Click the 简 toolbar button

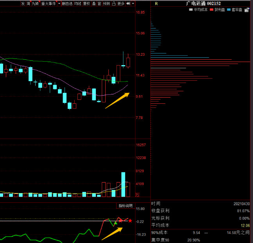tap(29, 4)
